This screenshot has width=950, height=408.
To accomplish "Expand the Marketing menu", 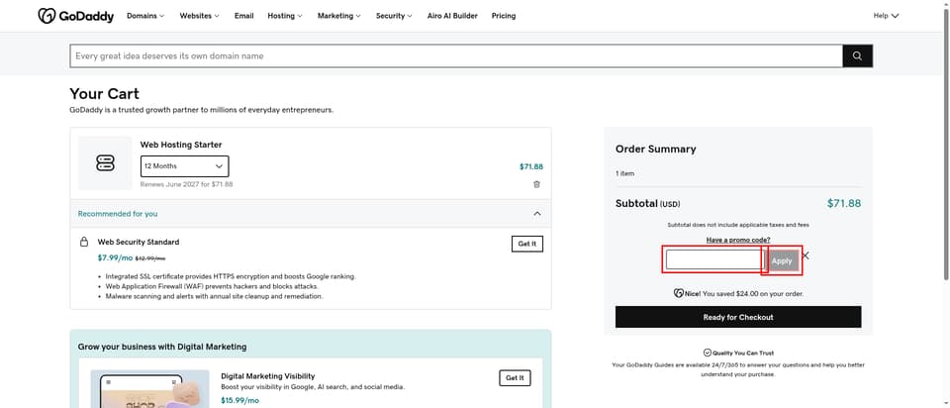I will coord(339,16).
